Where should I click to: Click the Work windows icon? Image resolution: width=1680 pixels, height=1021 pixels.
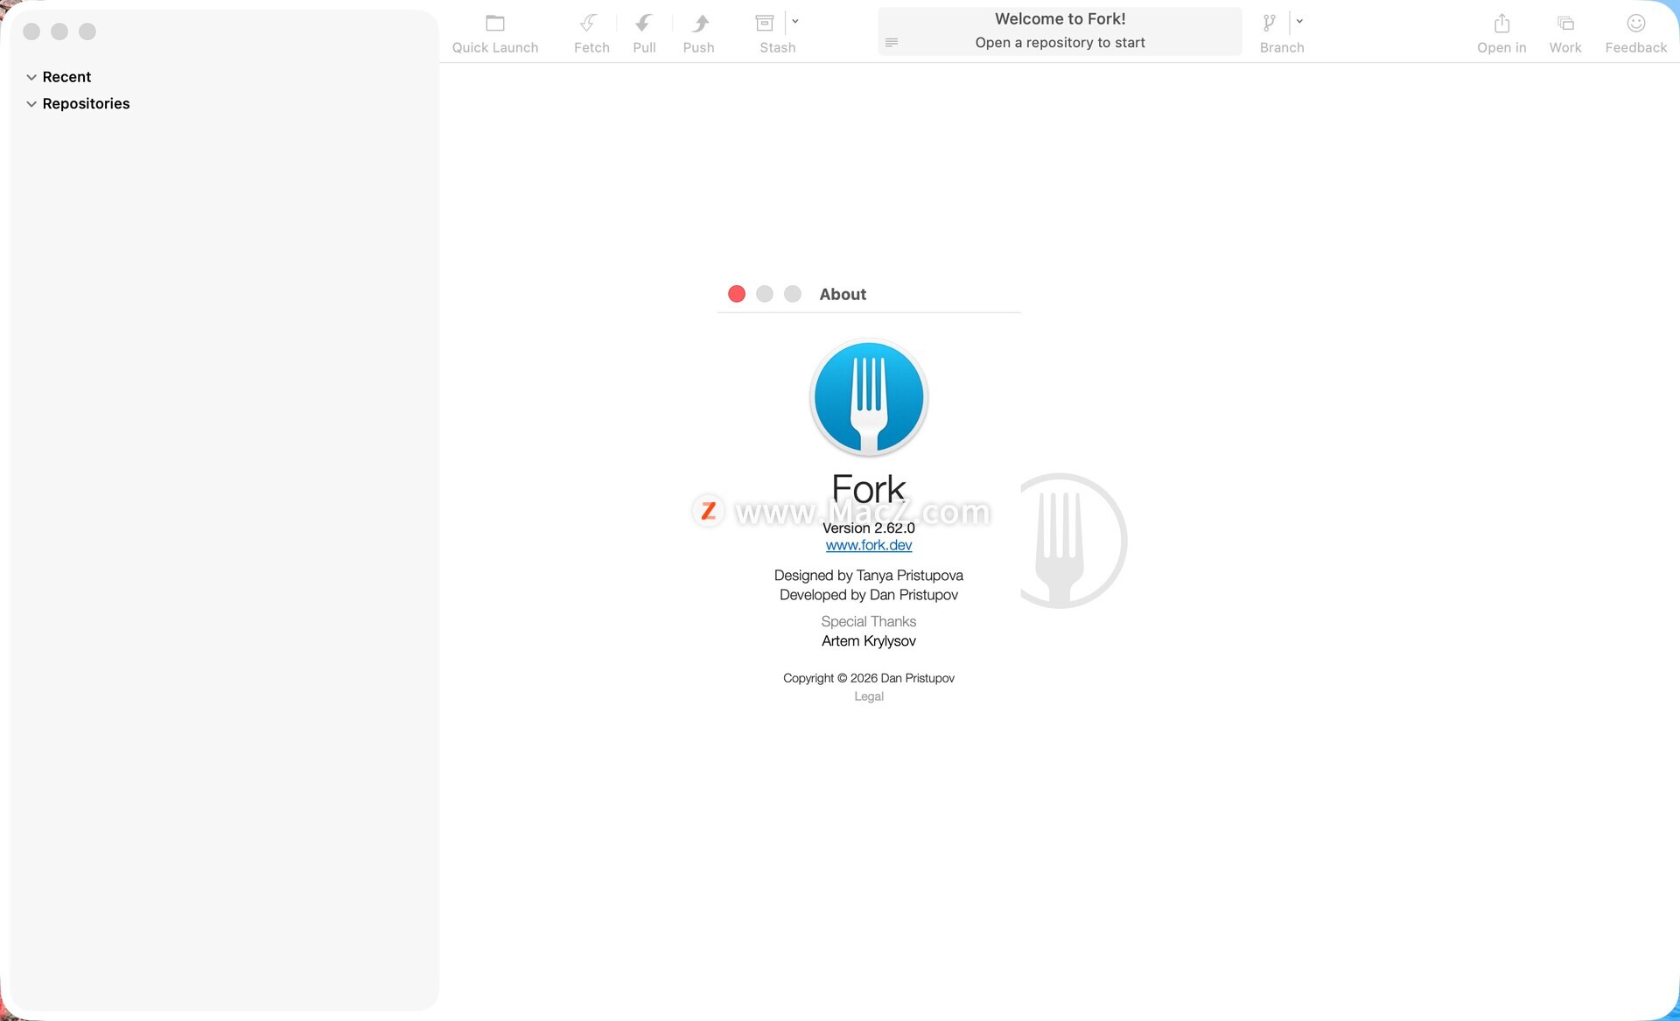1565,24
